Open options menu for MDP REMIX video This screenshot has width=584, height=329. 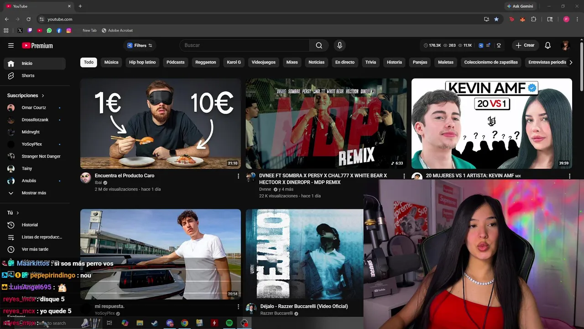click(x=404, y=176)
